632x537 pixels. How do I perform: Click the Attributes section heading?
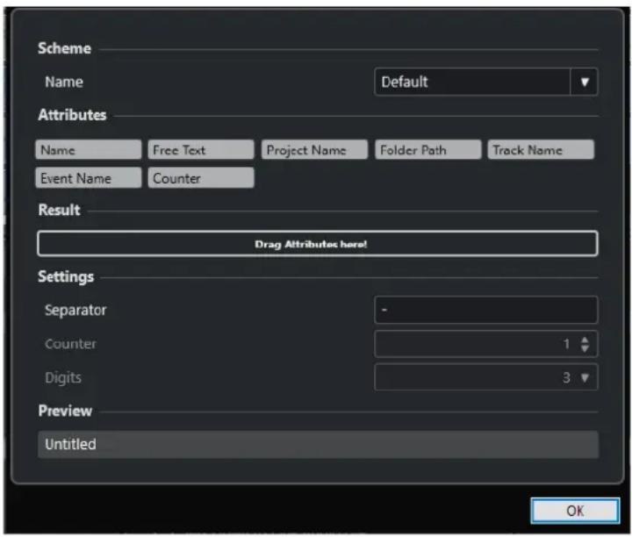72,115
